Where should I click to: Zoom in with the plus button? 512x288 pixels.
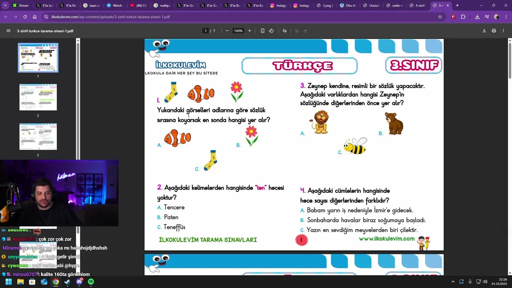[x=250, y=31]
